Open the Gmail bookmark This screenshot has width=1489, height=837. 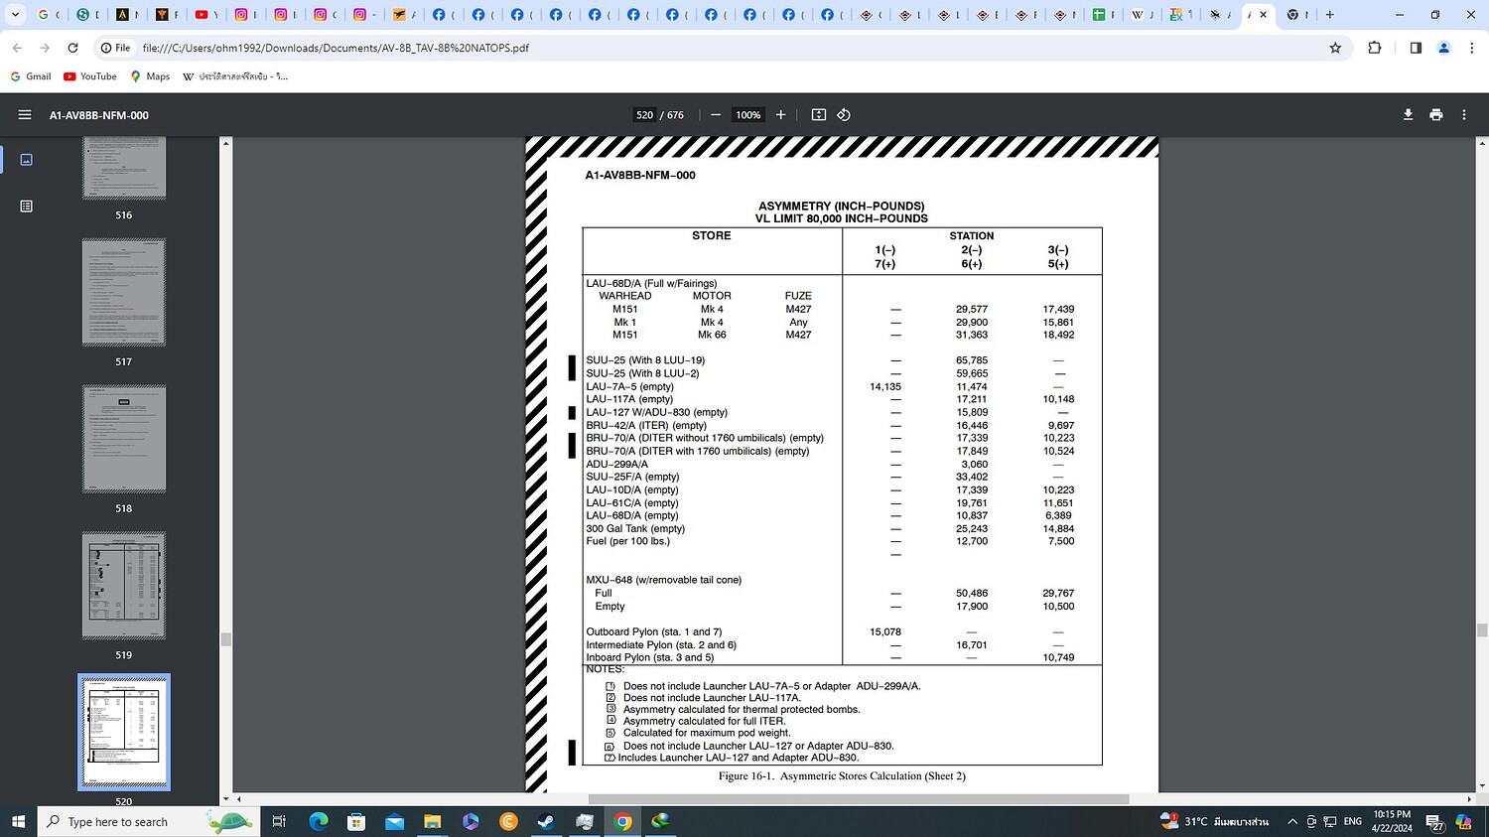31,76
